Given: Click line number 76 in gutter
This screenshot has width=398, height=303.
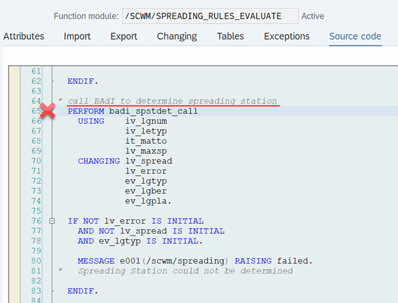Looking at the screenshot, I should [36, 221].
